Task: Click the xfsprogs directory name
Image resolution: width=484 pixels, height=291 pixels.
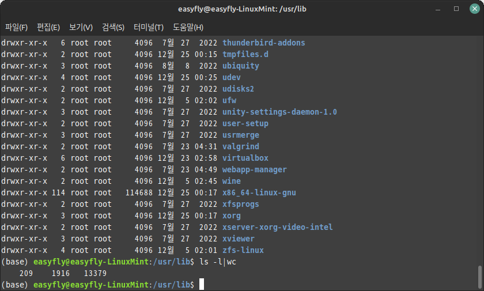Action: (x=241, y=204)
